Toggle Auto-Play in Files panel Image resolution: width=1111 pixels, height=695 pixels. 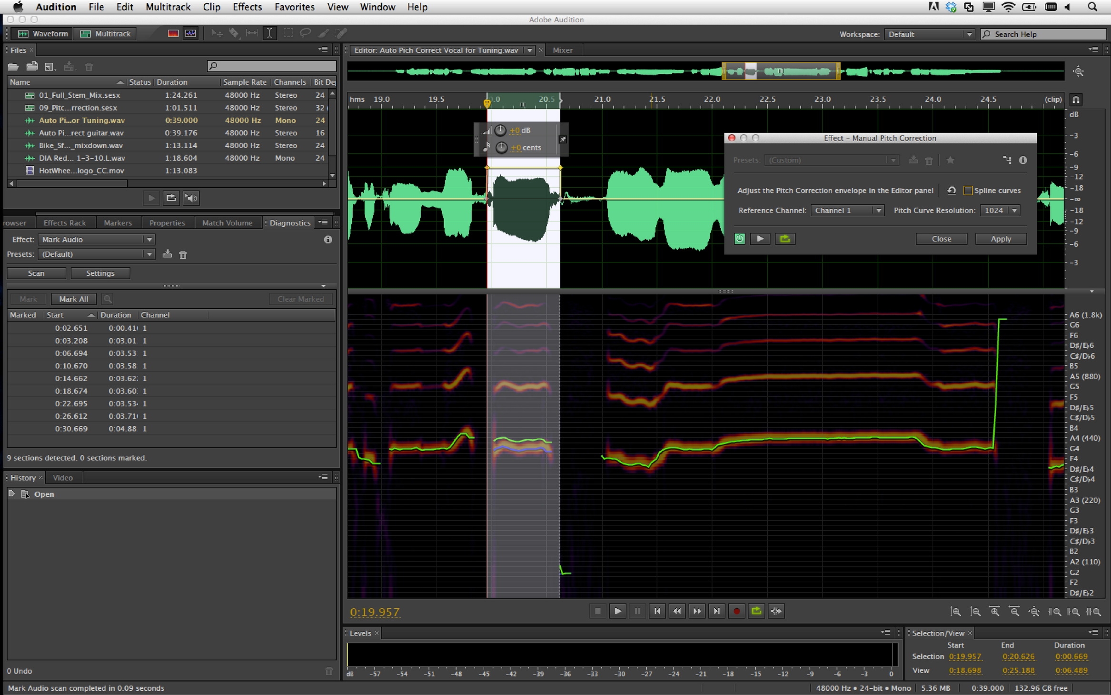191,198
